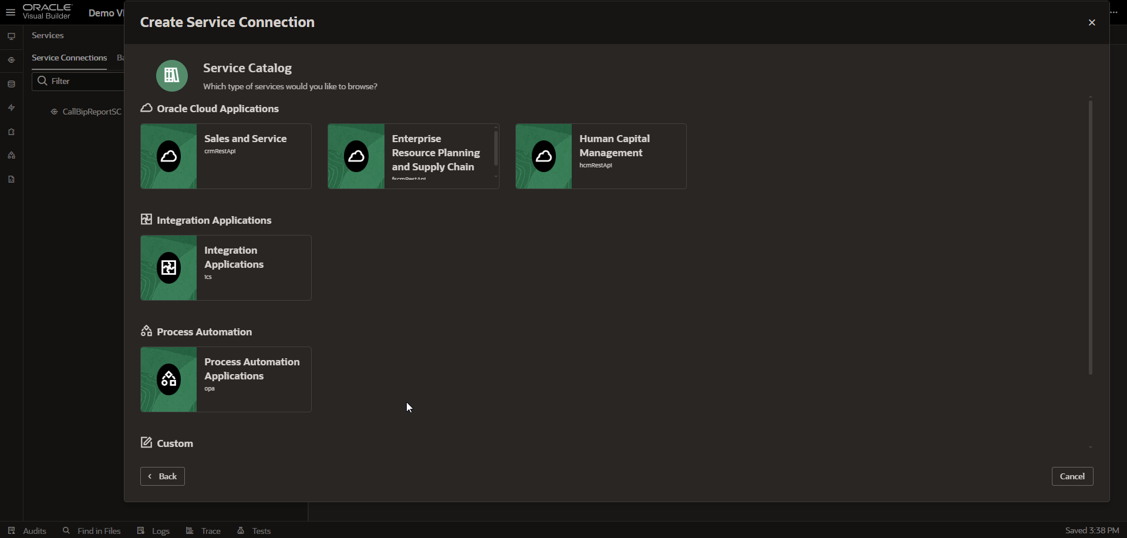Open the Logs panel

[x=153, y=531]
